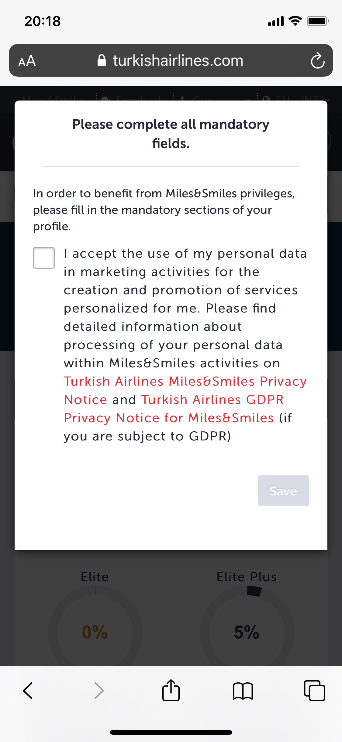Open Turkish Airlines Miles&Smiles Privacy Notice link
This screenshot has height=742, width=342.
pos(185,390)
